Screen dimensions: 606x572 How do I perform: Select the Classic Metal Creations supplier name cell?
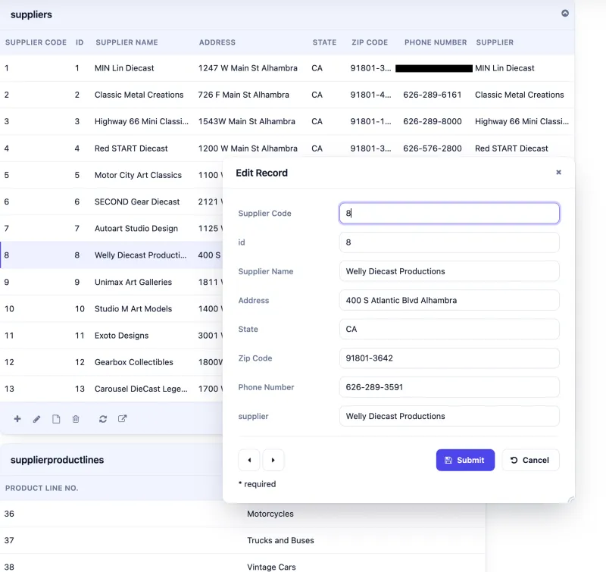click(x=139, y=95)
